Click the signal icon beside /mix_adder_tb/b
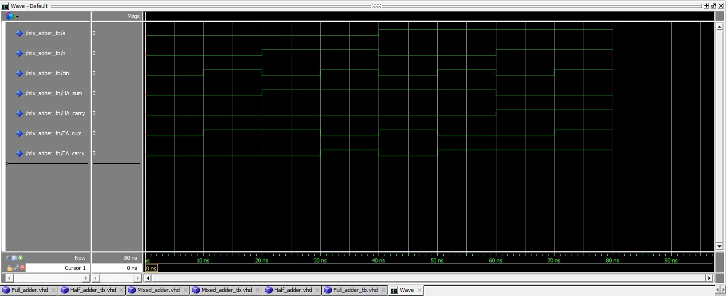726x296 pixels. [x=20, y=53]
